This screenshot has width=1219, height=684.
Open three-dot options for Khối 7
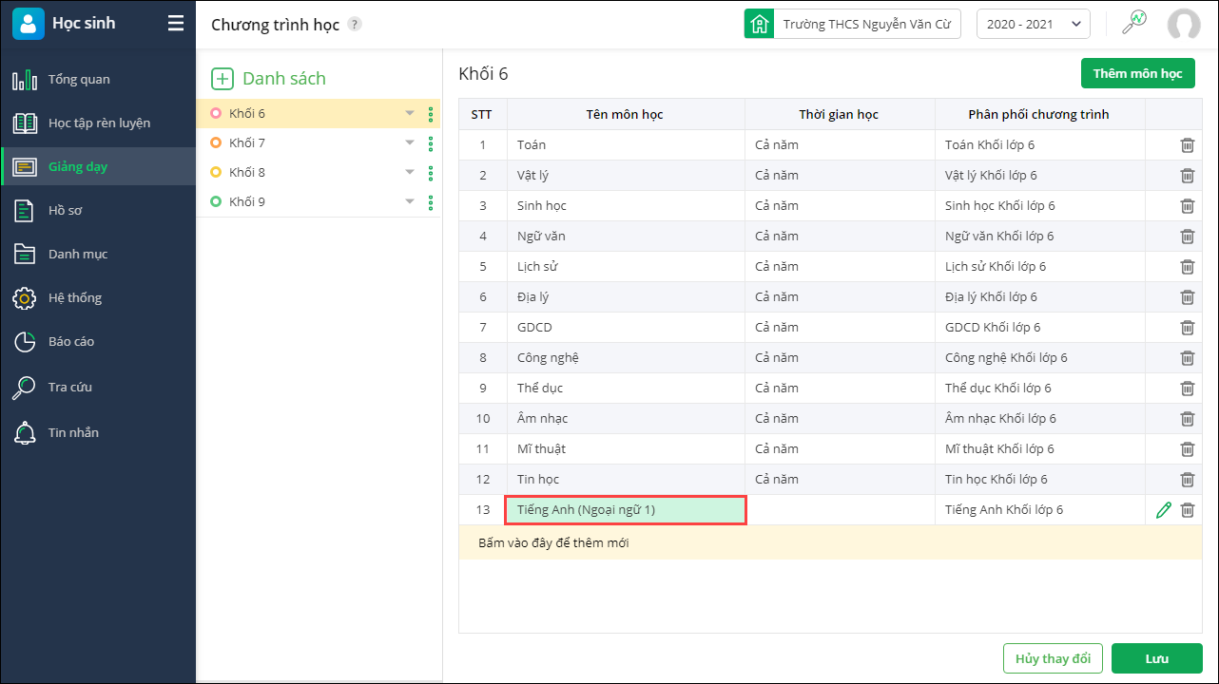(431, 143)
